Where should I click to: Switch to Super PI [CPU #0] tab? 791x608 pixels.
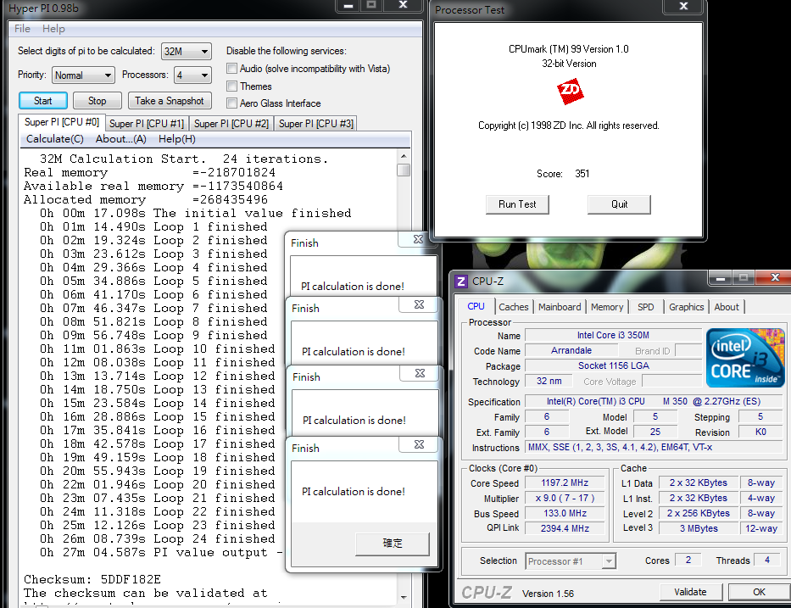[x=62, y=122]
